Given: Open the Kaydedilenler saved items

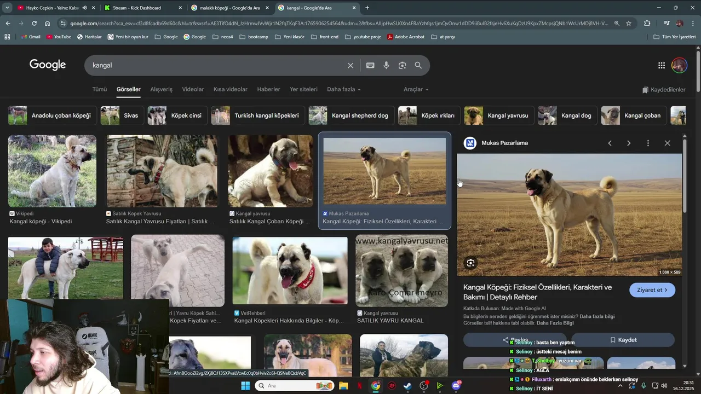Looking at the screenshot, I should 664,90.
